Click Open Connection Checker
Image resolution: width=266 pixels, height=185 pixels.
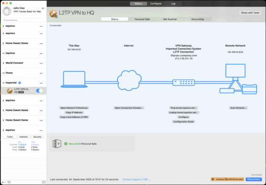[129, 108]
